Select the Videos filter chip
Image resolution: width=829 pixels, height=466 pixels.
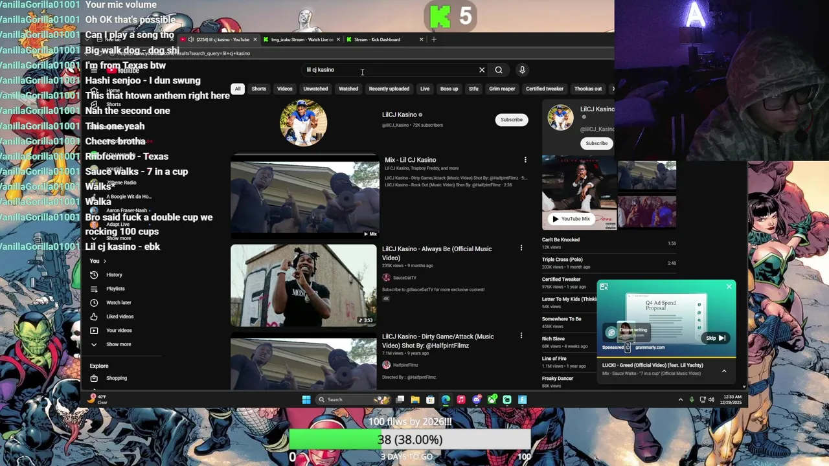point(285,89)
